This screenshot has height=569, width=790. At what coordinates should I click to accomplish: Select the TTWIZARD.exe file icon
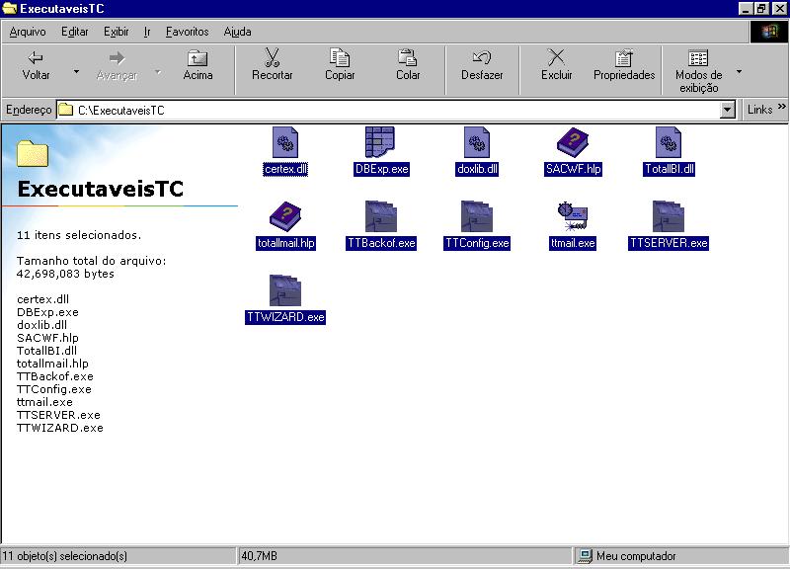285,290
